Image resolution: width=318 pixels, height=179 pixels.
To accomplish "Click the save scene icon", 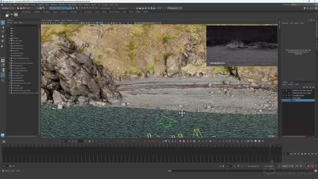I will tap(24, 8).
